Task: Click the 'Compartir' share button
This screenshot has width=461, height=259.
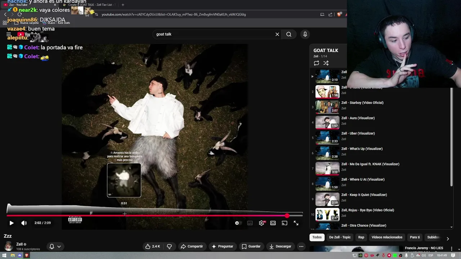Action: [x=192, y=246]
